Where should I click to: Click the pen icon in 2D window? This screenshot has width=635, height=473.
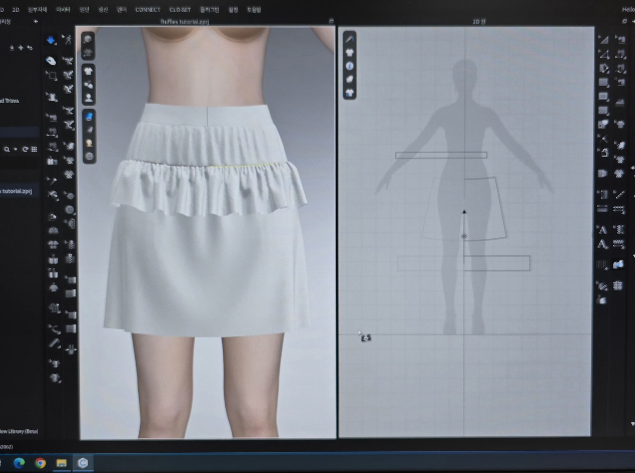(350, 39)
